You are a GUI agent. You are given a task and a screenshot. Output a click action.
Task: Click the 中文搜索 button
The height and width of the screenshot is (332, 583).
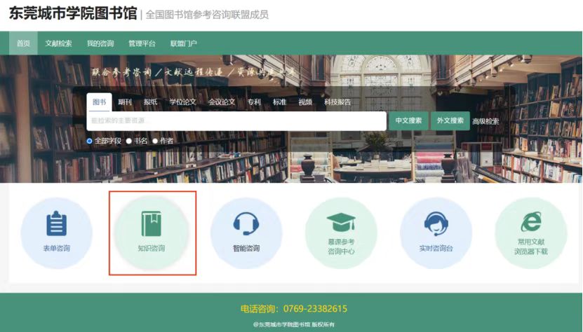(x=408, y=120)
